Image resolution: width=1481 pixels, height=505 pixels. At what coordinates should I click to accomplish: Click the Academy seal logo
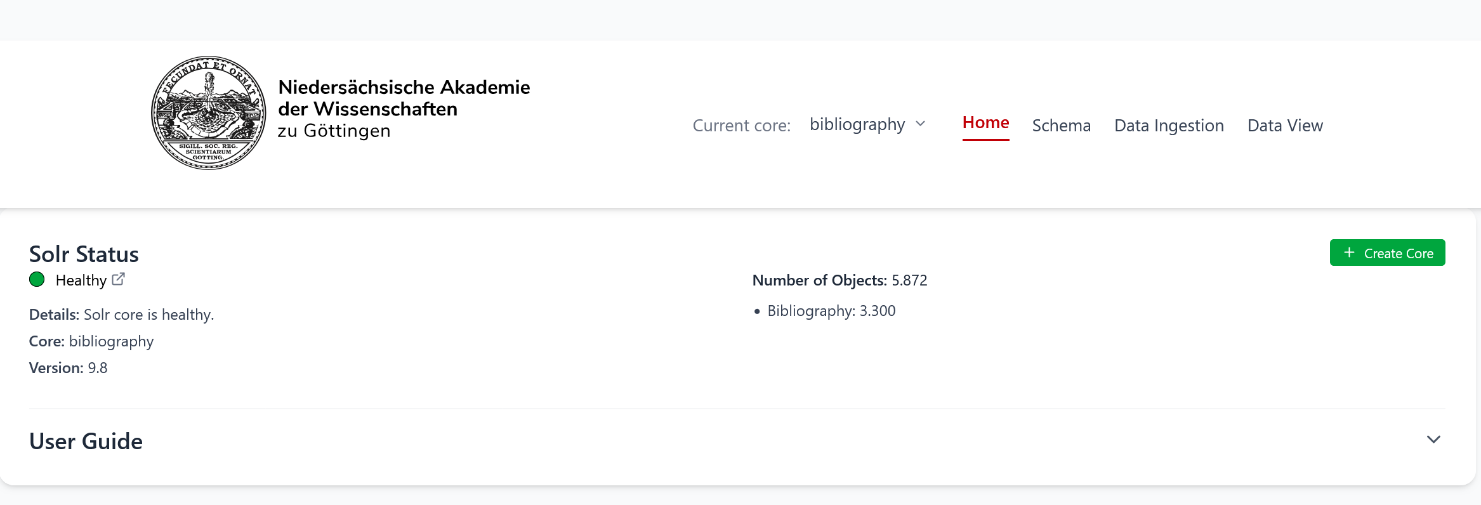[209, 113]
